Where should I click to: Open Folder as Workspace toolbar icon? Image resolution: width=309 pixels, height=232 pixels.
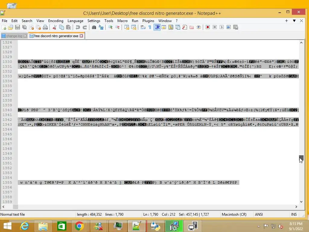tap(192, 27)
